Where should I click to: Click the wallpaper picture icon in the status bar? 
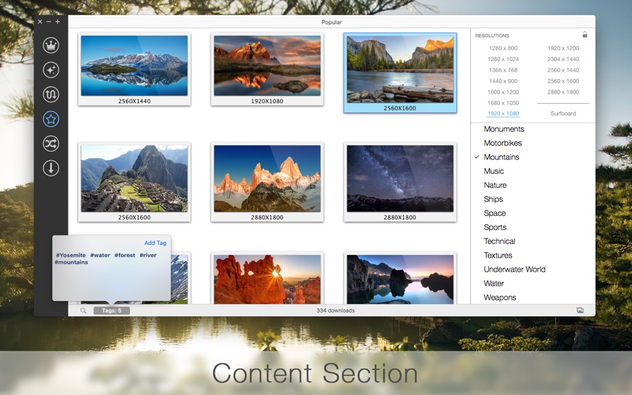580,310
